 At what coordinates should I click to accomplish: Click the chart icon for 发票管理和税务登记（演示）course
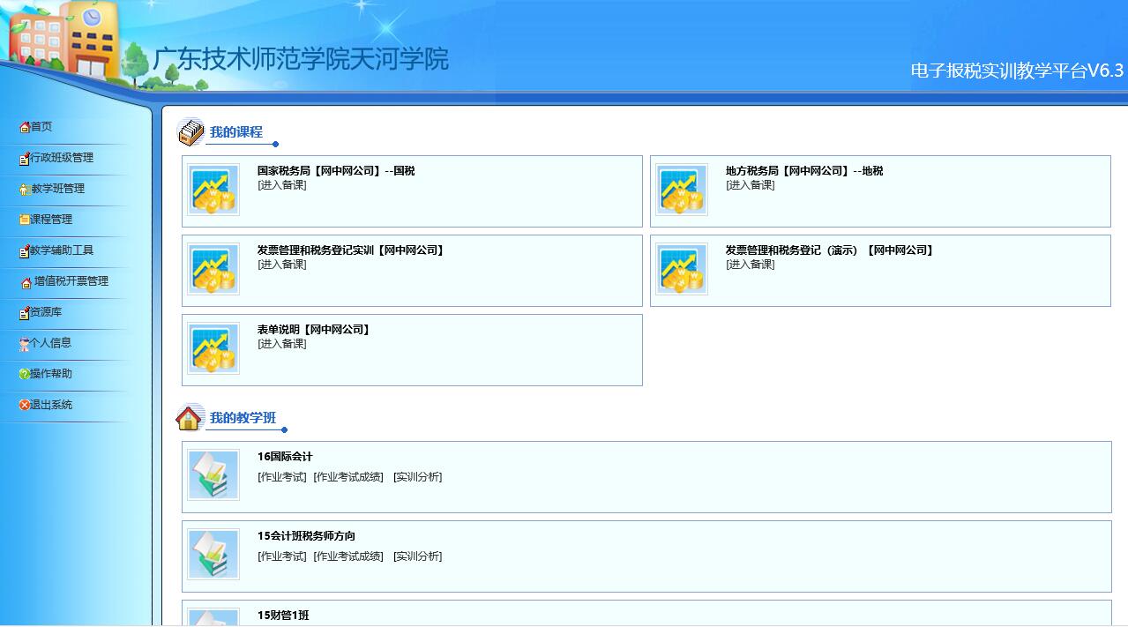[x=682, y=269]
